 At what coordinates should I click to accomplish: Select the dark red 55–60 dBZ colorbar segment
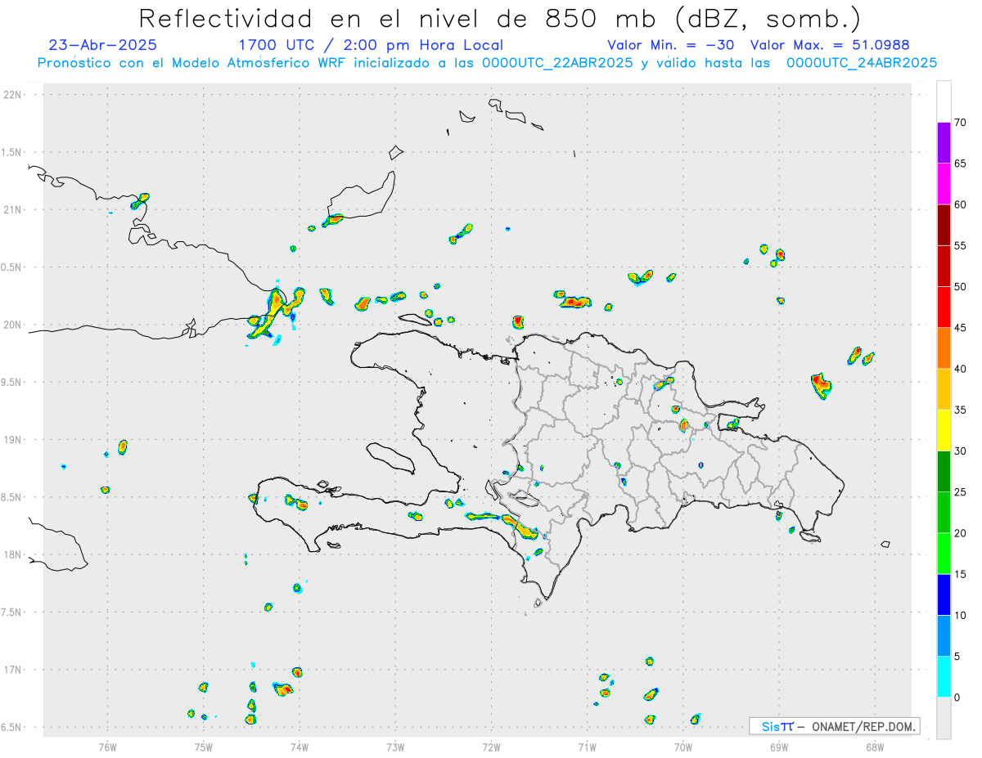click(944, 225)
